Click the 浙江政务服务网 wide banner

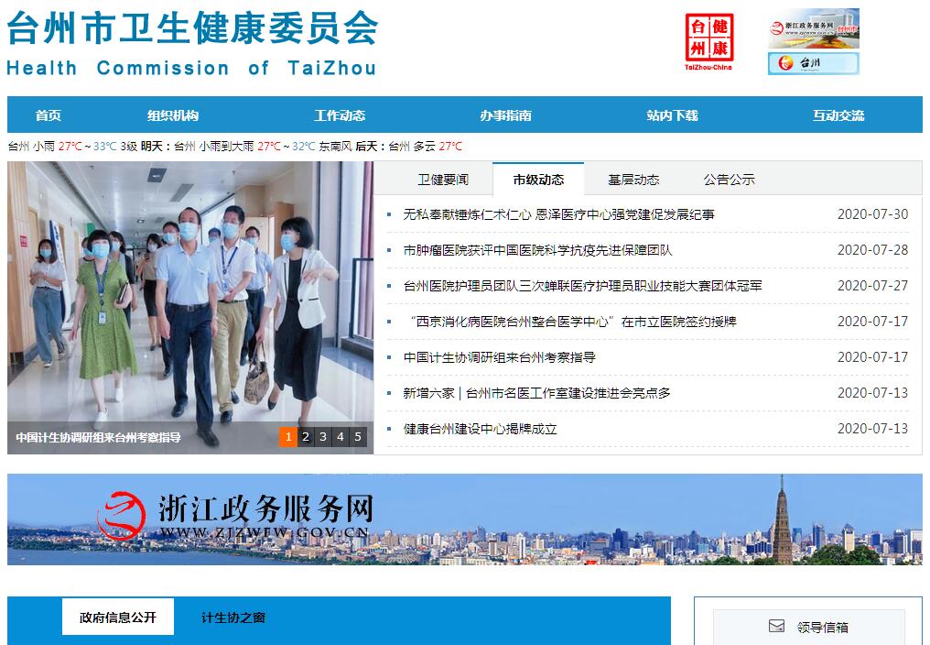tap(465, 519)
